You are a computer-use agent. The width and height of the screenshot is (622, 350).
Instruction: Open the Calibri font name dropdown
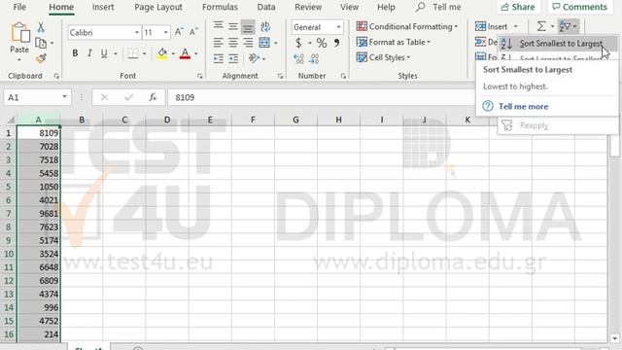[x=137, y=32]
